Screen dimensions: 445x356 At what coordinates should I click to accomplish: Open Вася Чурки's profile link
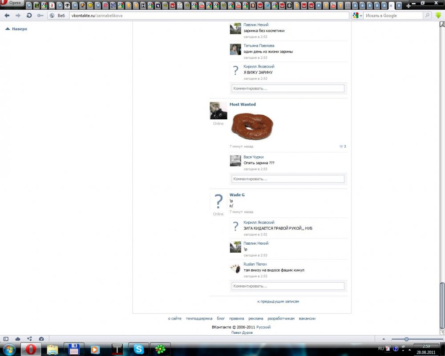point(254,157)
